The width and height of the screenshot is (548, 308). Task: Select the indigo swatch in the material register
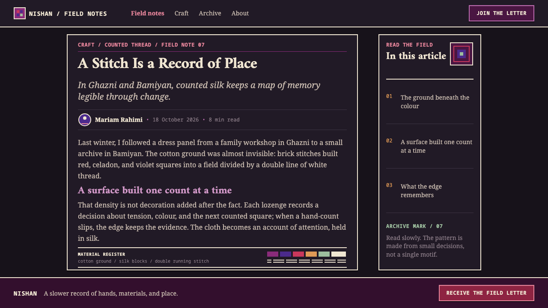tap(286, 254)
